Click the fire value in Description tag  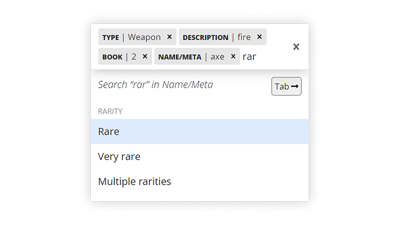pyautogui.click(x=244, y=37)
